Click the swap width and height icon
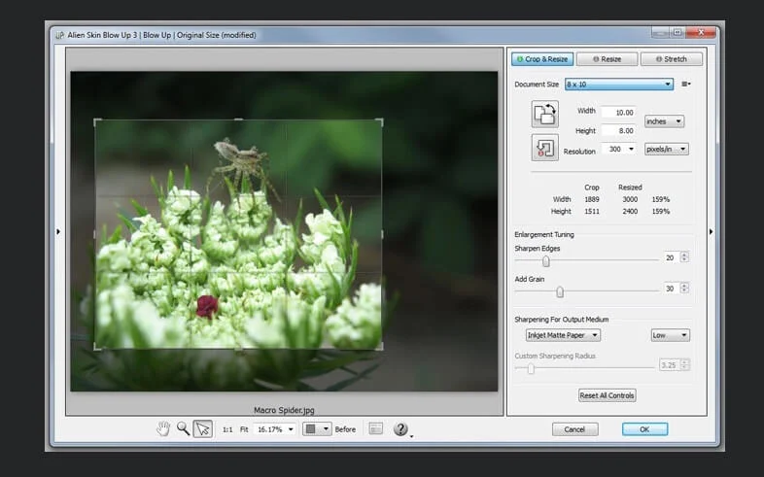764x477 pixels. pos(544,114)
